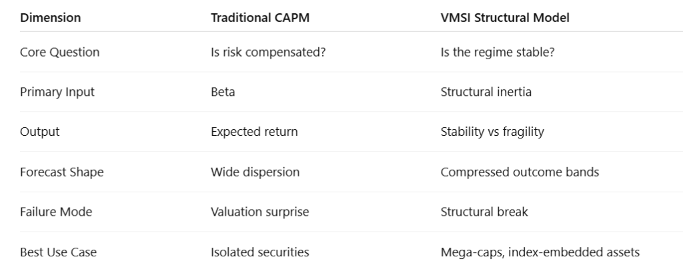Select the "Mega-caps, index-embedded assets" cell

coord(540,252)
